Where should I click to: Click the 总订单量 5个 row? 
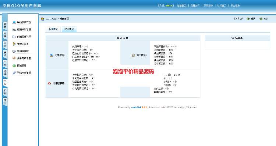coord(80,46)
